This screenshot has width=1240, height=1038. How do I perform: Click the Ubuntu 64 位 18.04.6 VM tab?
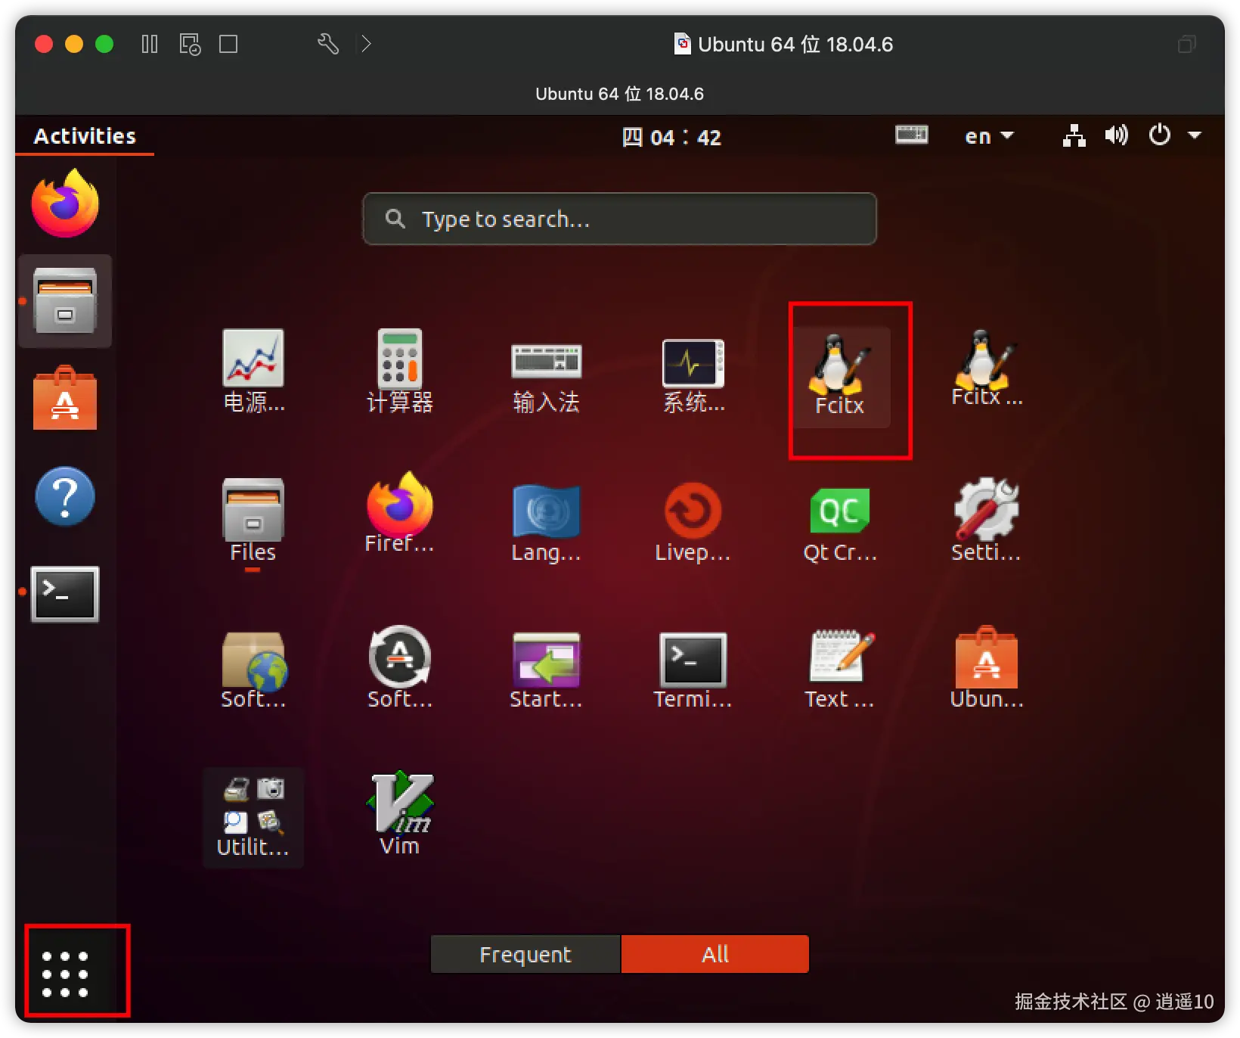click(620, 94)
